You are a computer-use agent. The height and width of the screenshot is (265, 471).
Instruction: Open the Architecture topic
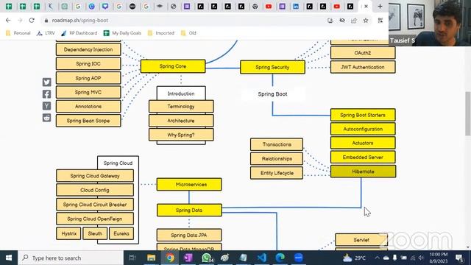point(181,121)
